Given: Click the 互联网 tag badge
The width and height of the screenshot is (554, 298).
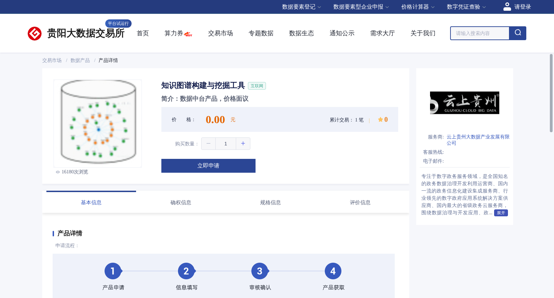Looking at the screenshot, I should (257, 86).
